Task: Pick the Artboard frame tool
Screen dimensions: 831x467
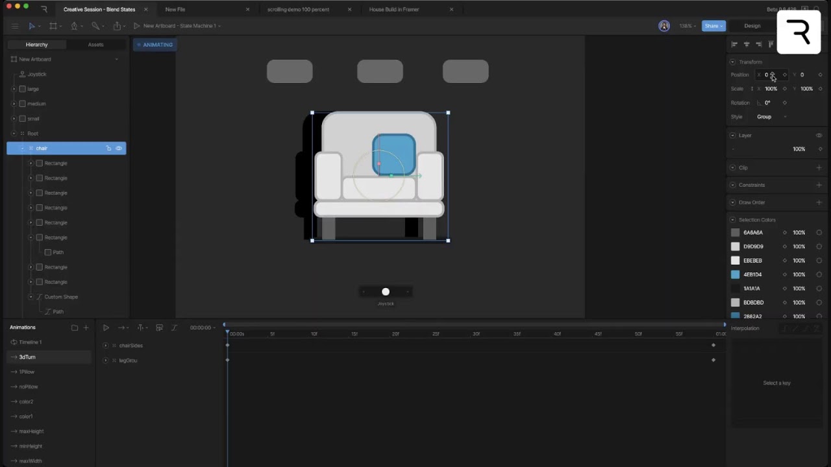Action: coord(53,26)
